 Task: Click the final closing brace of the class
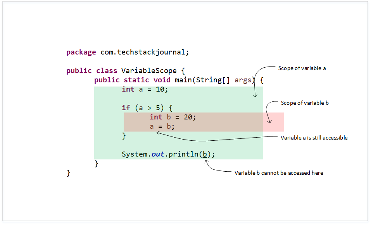68,173
